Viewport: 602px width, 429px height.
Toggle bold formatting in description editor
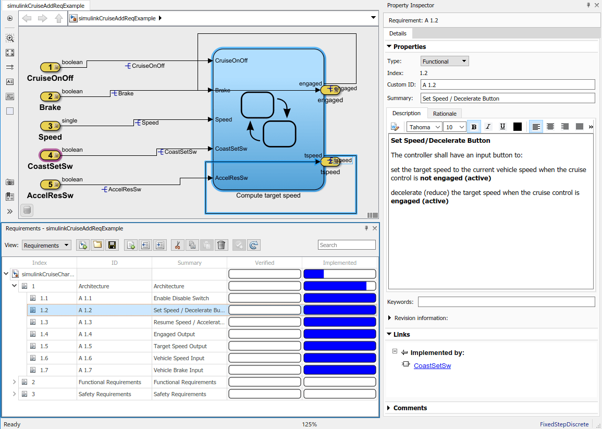click(x=474, y=127)
